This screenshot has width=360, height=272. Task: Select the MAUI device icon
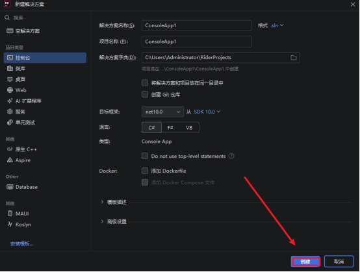[10, 214]
